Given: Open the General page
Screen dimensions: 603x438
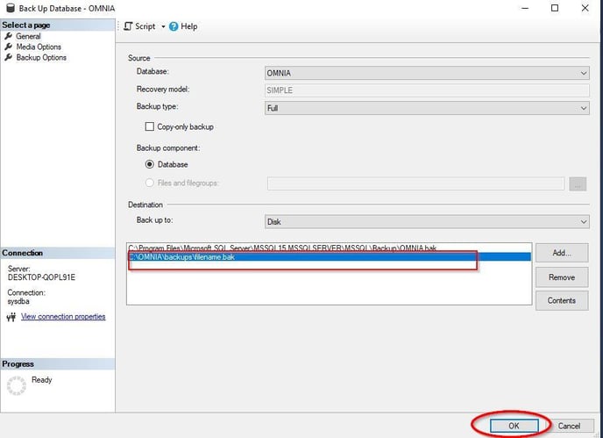Looking at the screenshot, I should pyautogui.click(x=28, y=36).
